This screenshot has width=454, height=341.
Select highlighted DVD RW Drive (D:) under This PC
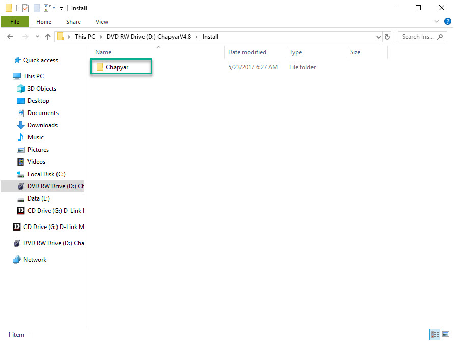point(43,186)
